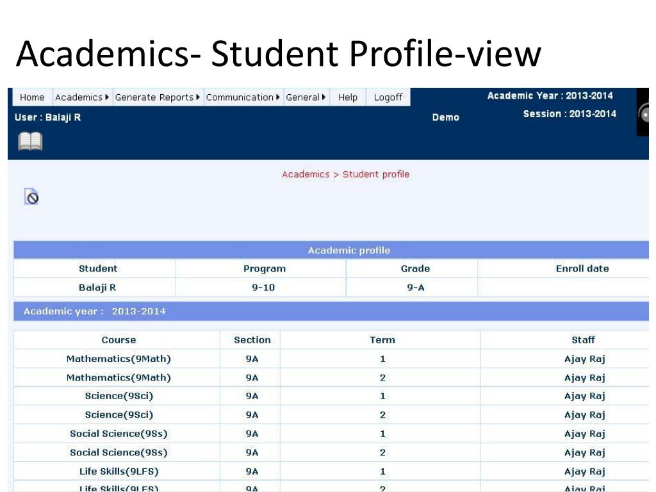This screenshot has height=492, width=656.
Task: Select the Grade column header
Action: point(415,268)
